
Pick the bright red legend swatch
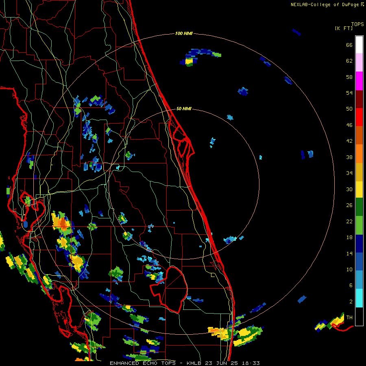tap(359, 117)
